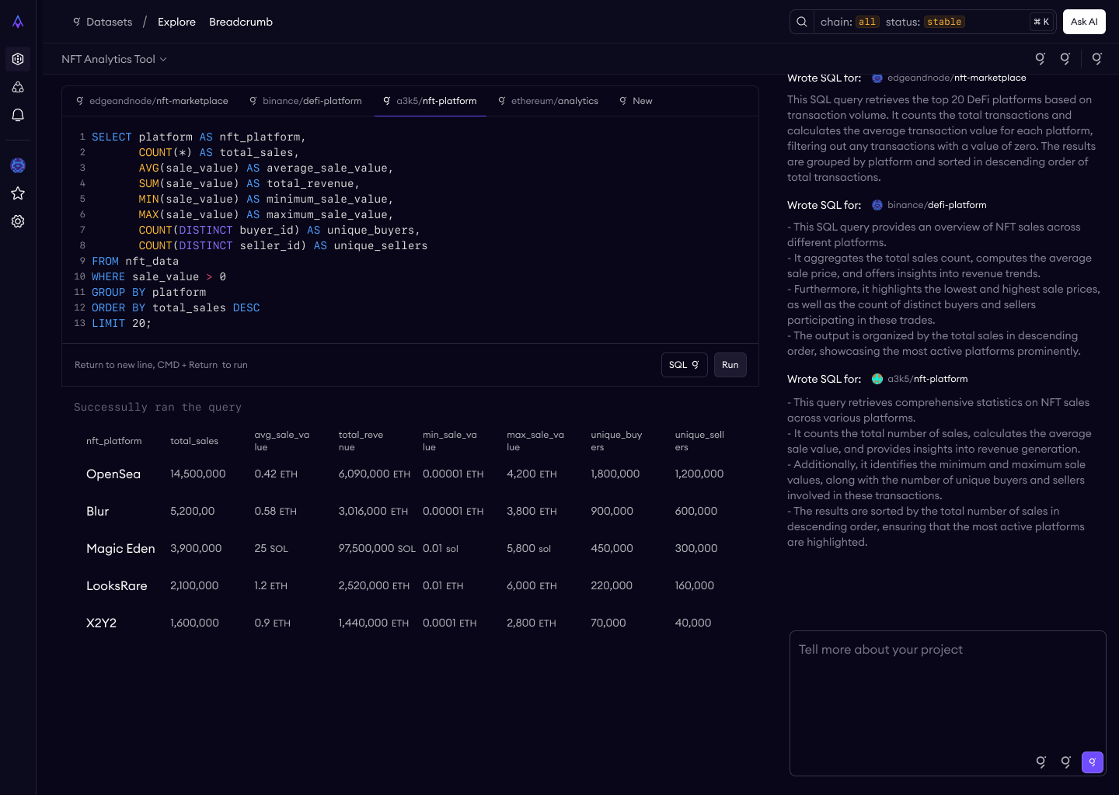Click the Ask AI button
This screenshot has width=1119, height=795.
point(1084,22)
